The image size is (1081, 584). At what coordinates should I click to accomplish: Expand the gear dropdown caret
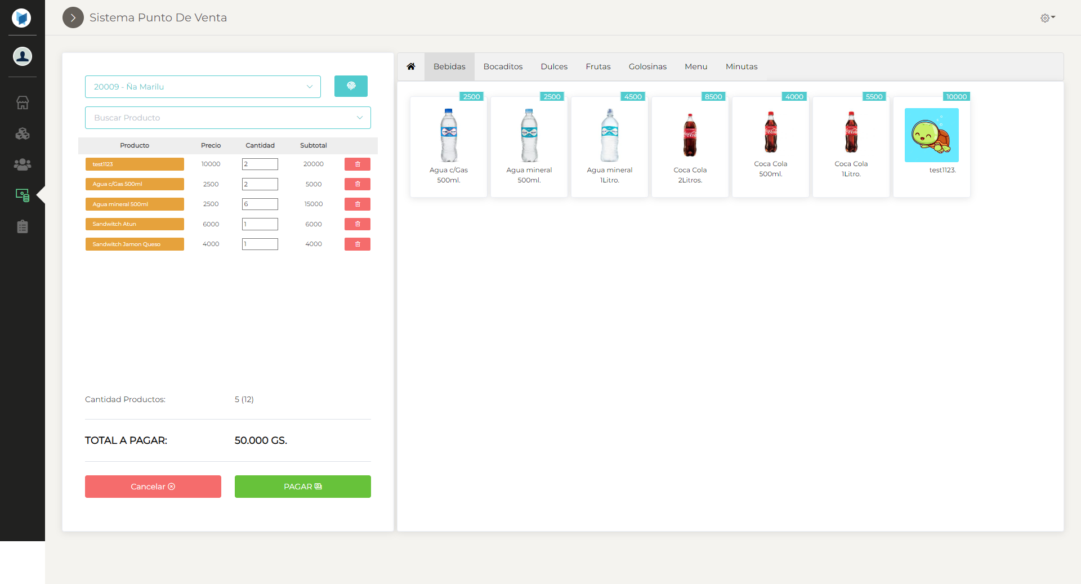(1054, 18)
